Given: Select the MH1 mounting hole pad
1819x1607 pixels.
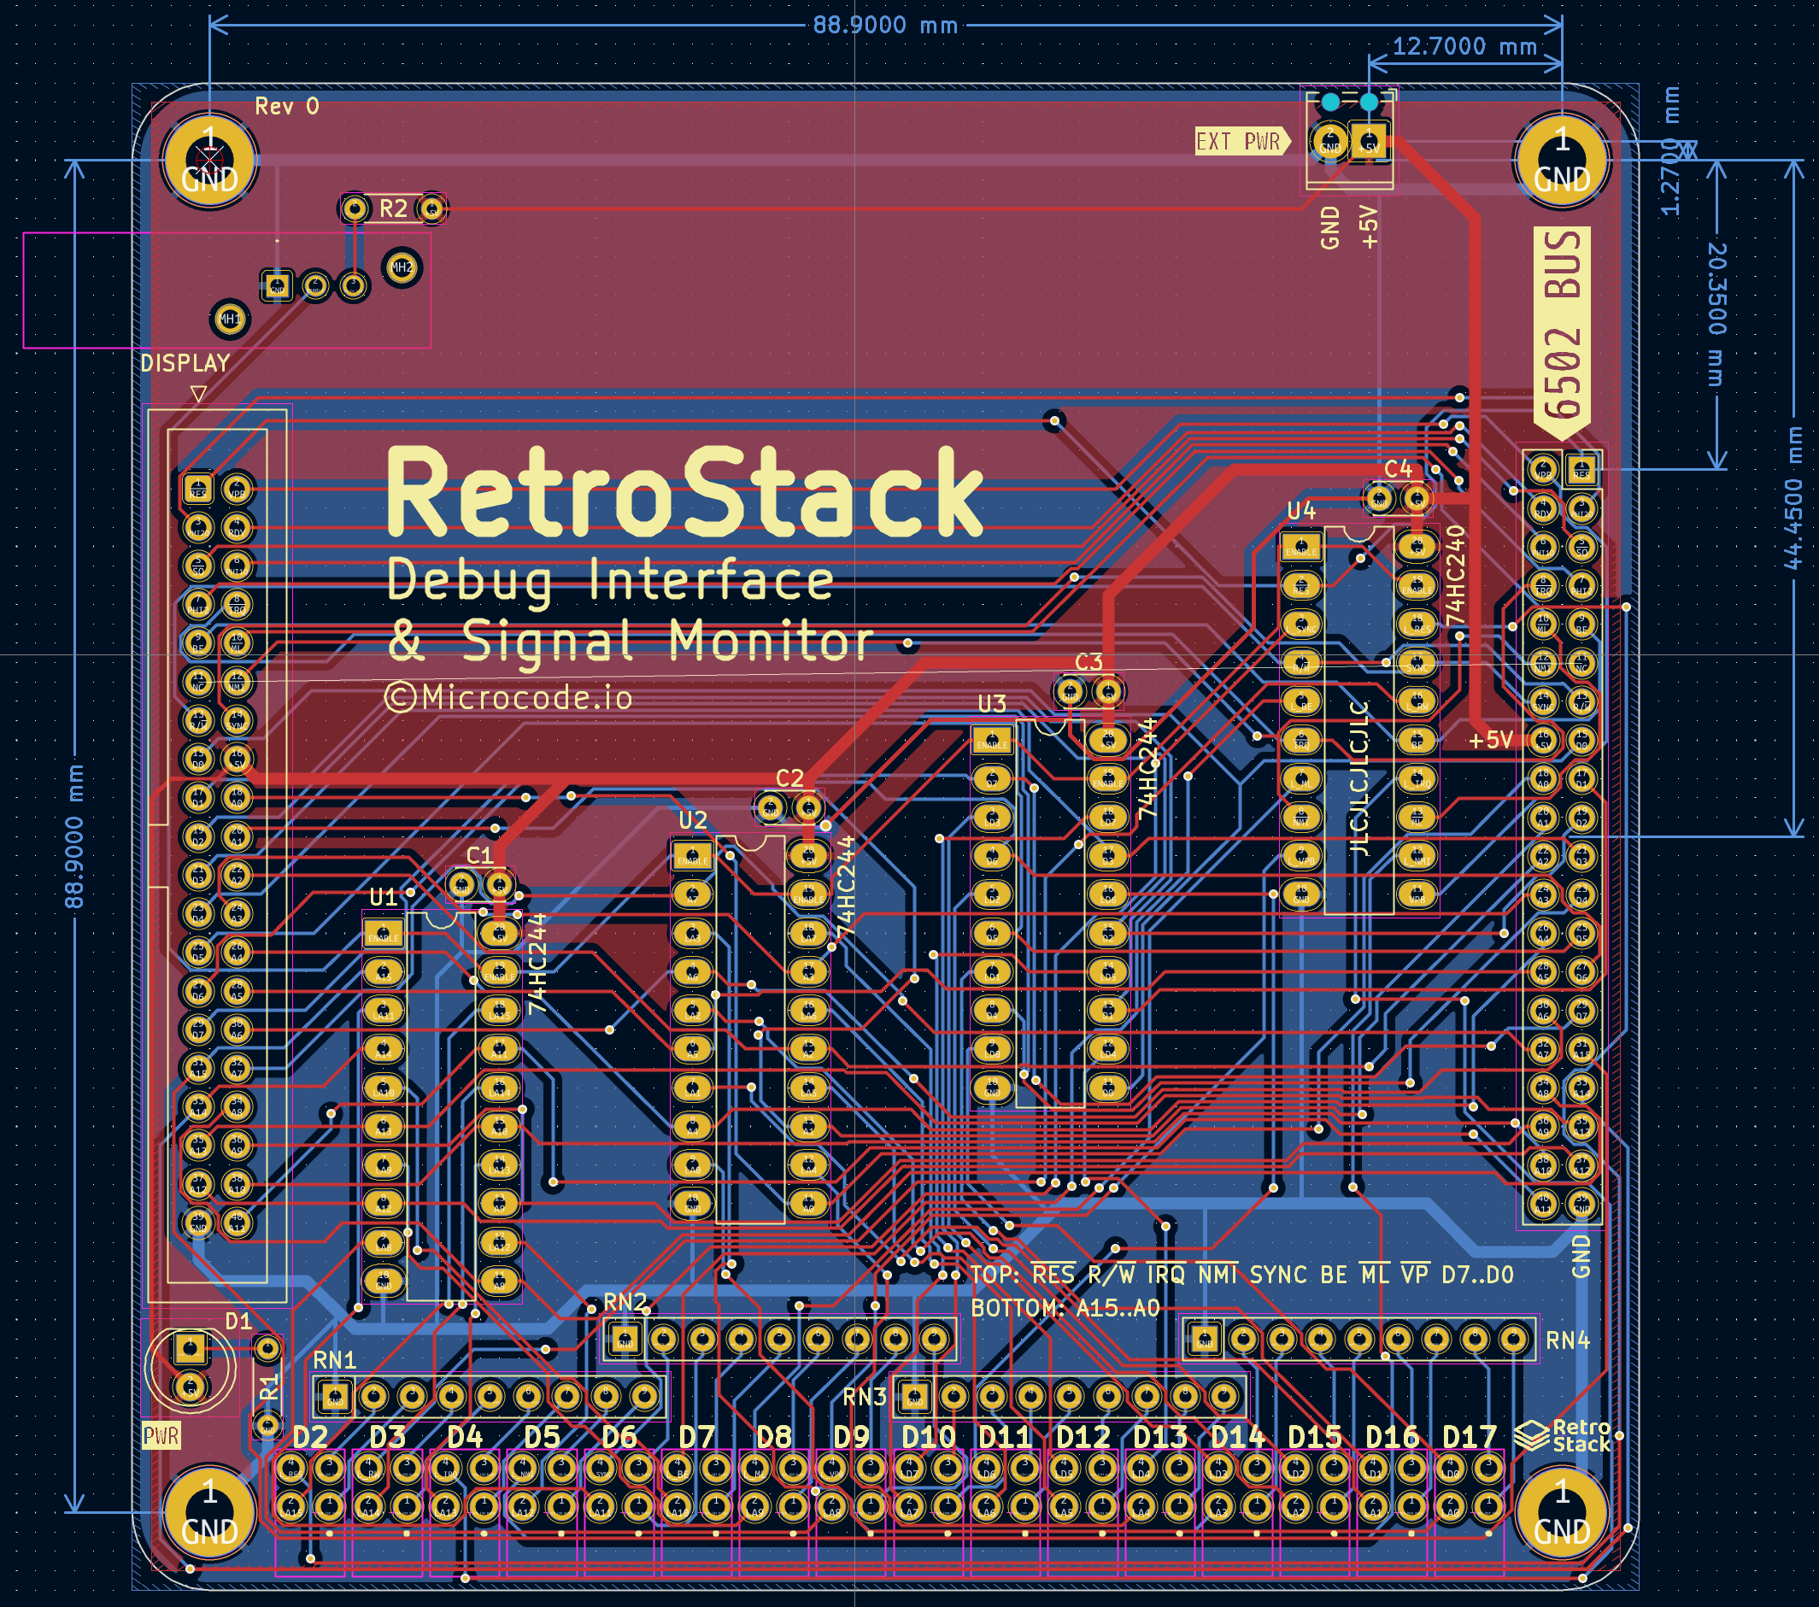Looking at the screenshot, I should 230,319.
